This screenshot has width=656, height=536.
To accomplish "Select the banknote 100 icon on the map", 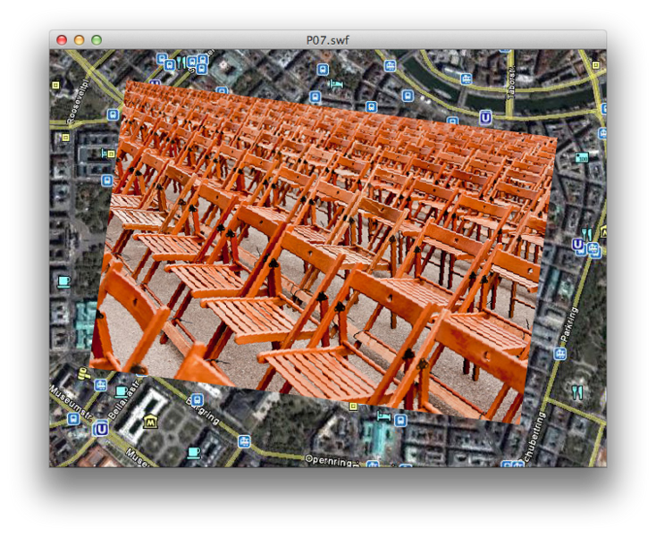I will tap(582, 157).
